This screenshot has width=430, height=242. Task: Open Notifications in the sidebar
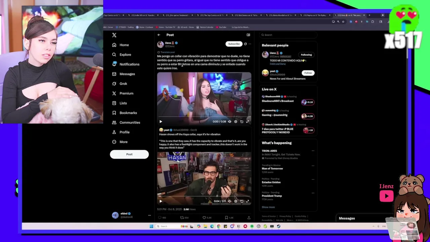coord(126,64)
